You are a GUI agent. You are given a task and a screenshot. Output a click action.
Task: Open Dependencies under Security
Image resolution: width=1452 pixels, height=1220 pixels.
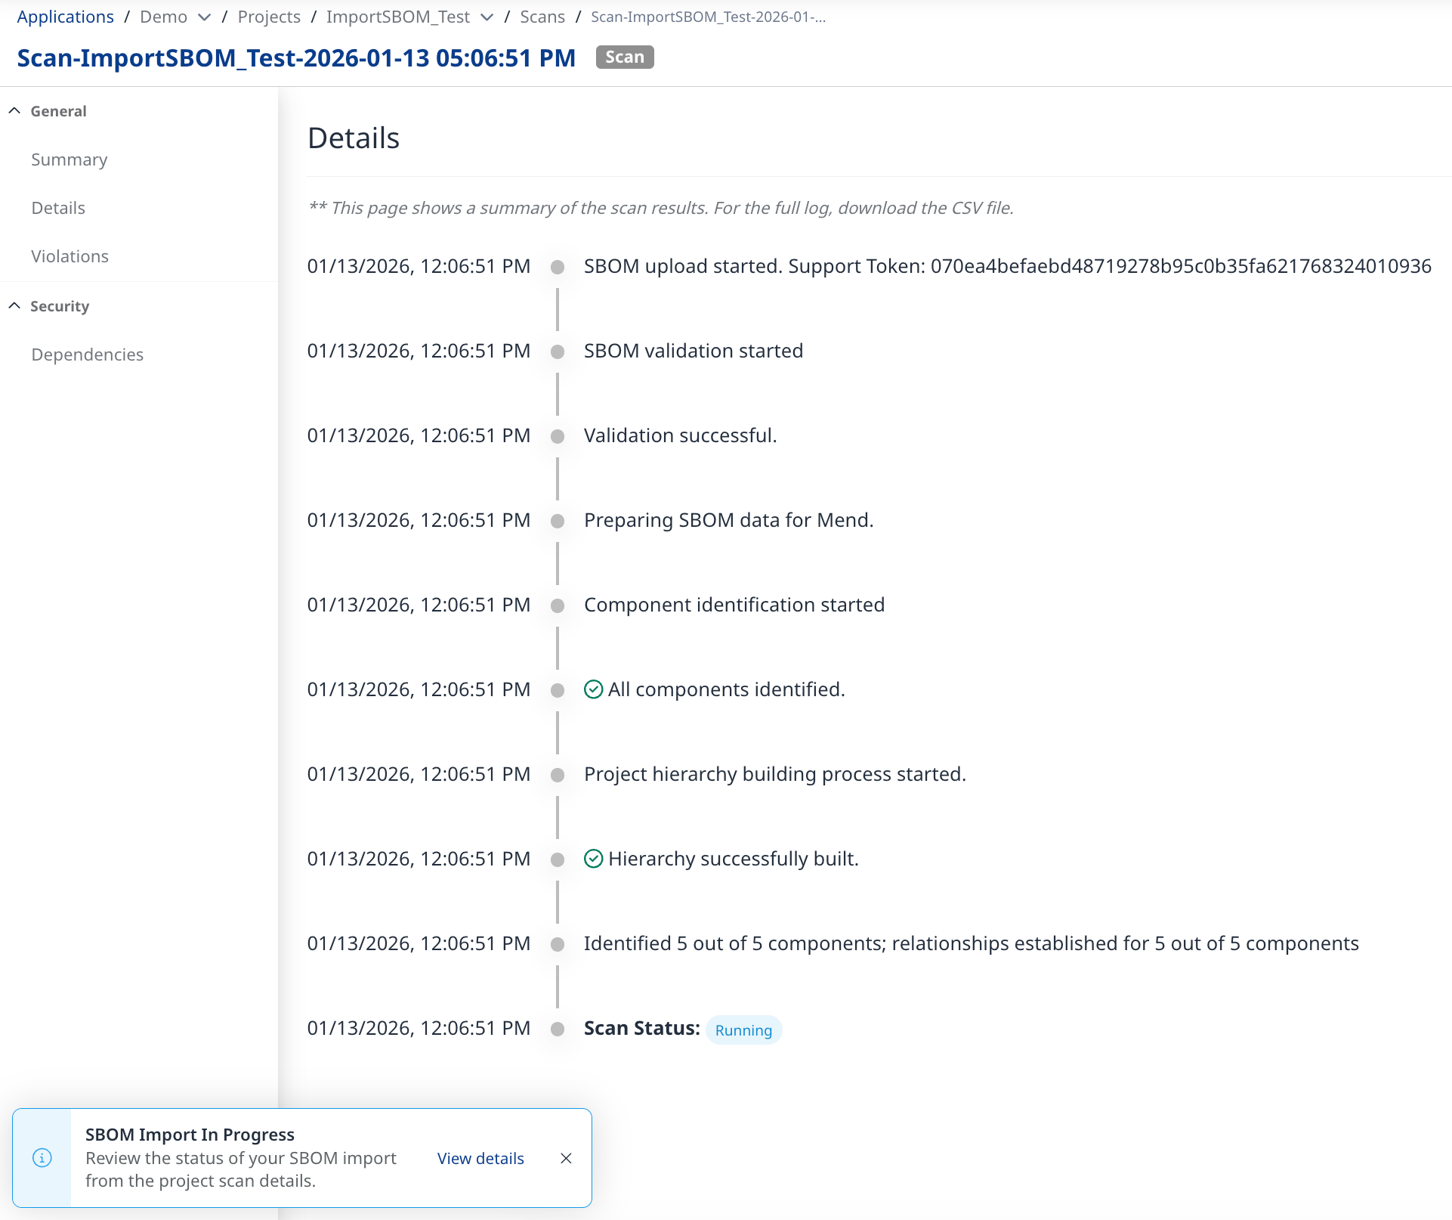[x=88, y=355]
